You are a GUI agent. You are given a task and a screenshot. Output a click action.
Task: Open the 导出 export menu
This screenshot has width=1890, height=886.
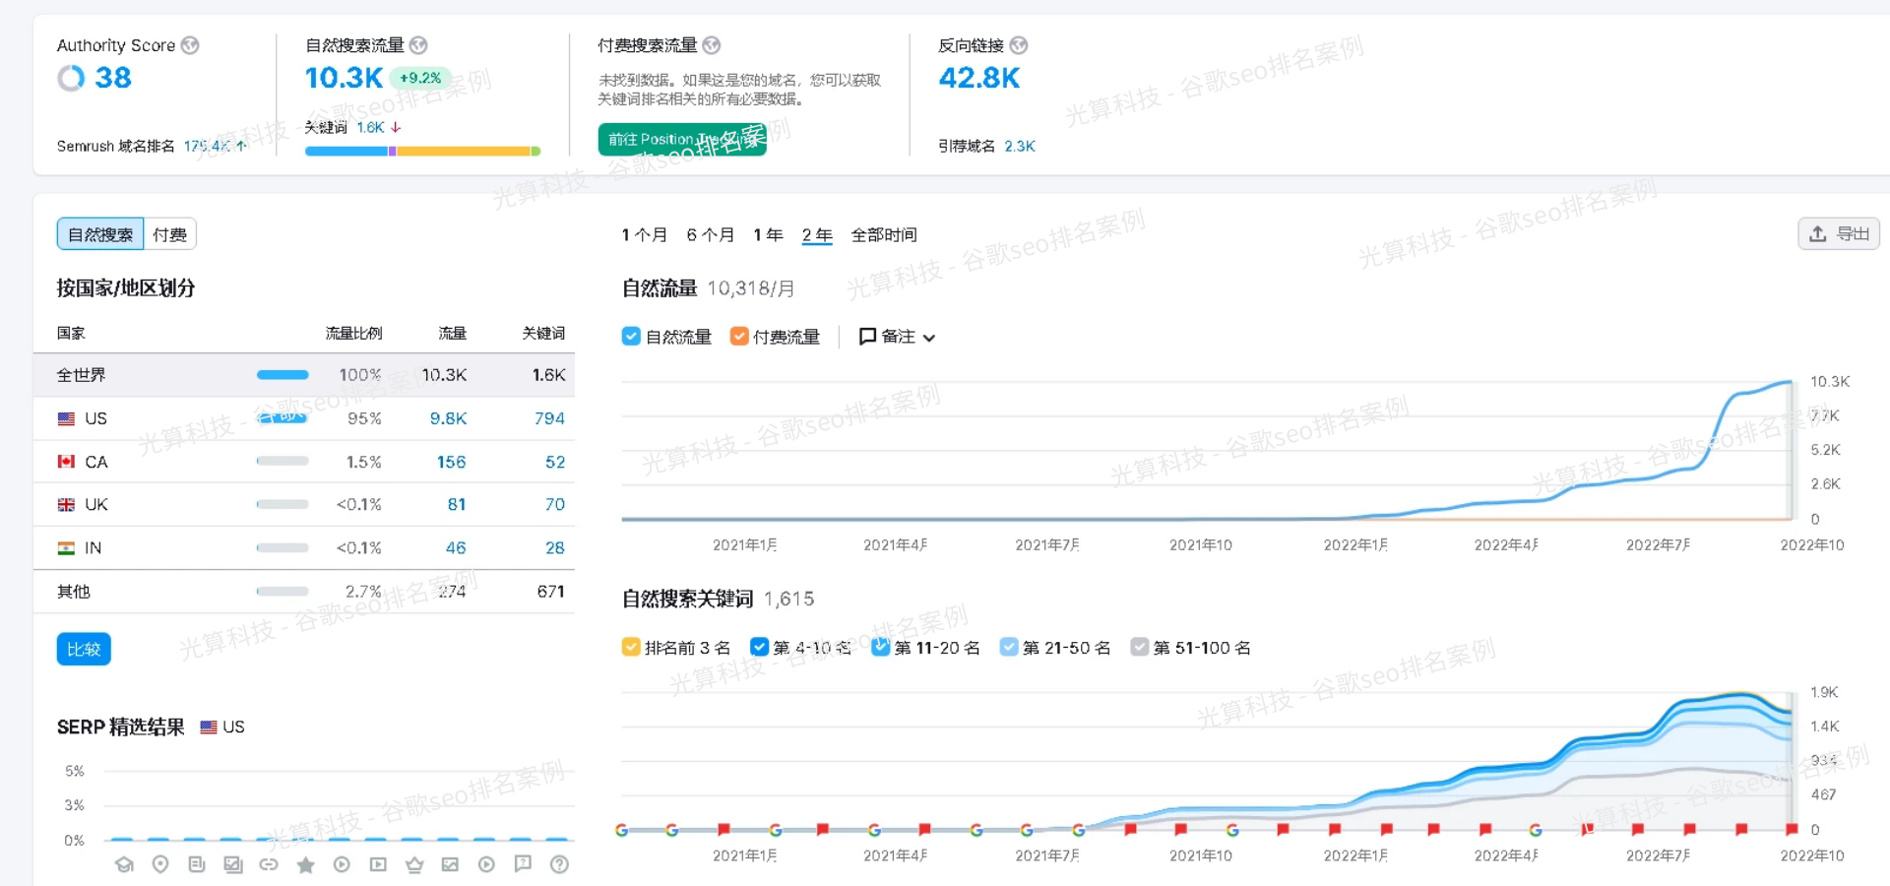1838,233
